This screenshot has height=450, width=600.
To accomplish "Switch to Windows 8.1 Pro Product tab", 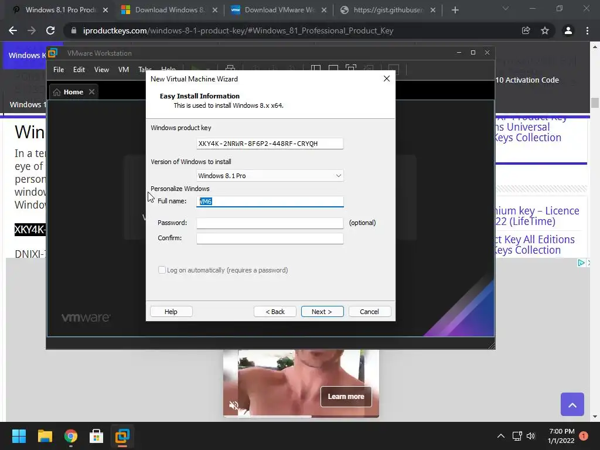I will click(60, 10).
